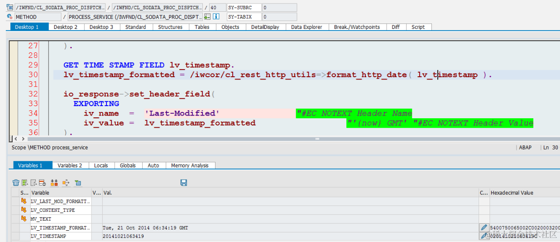
Task: Open the Diff tab
Action: coord(396,27)
